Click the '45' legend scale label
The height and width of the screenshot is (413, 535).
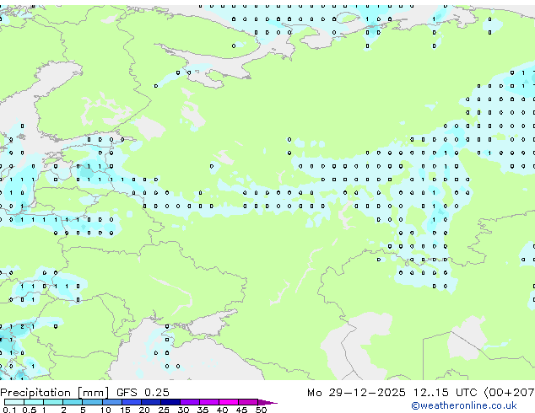[x=241, y=410]
